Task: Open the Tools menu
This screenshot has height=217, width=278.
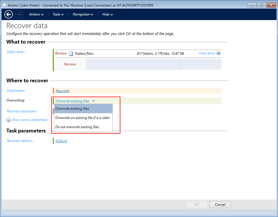Action: click(x=58, y=14)
